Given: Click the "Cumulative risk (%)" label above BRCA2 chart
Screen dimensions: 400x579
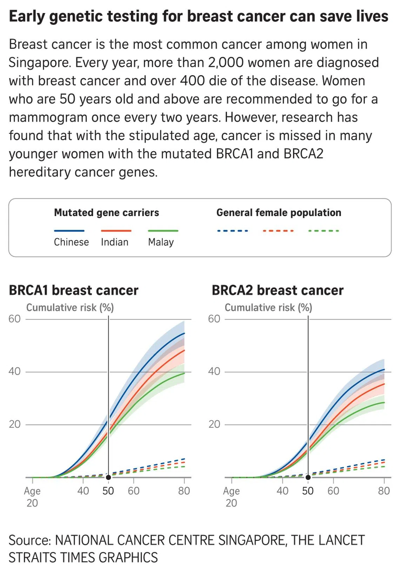Looking at the screenshot, I should pyautogui.click(x=268, y=308).
